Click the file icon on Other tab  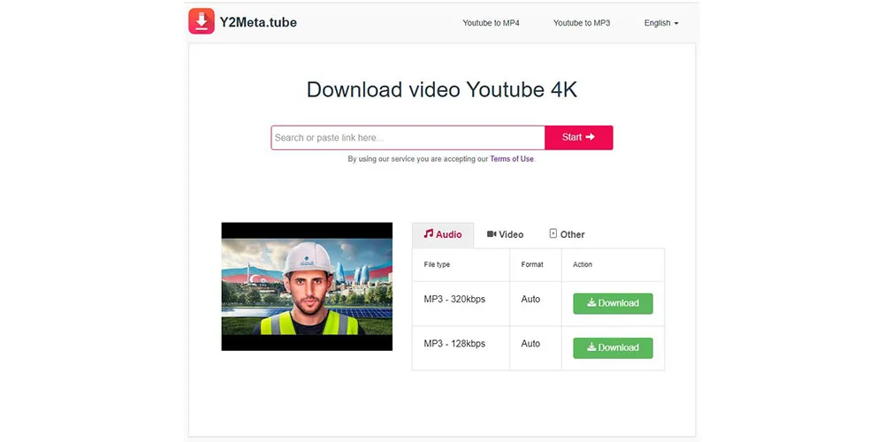pyautogui.click(x=553, y=234)
